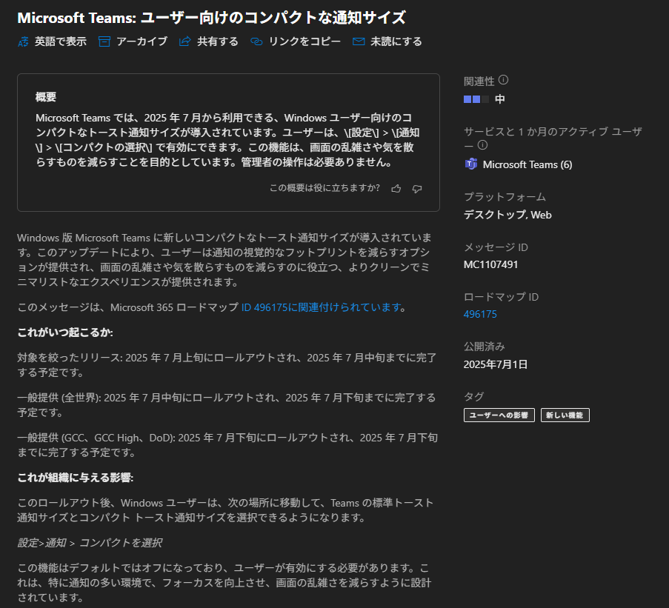Click the paragraph starting "Windows 版 Microsoft Teams"
This screenshot has width=669, height=608.
click(x=224, y=260)
